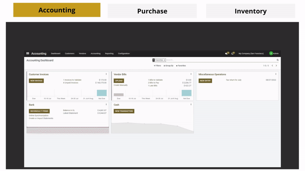The image size is (305, 171).
Task: Open the conversations message icon
Action: (x=226, y=54)
